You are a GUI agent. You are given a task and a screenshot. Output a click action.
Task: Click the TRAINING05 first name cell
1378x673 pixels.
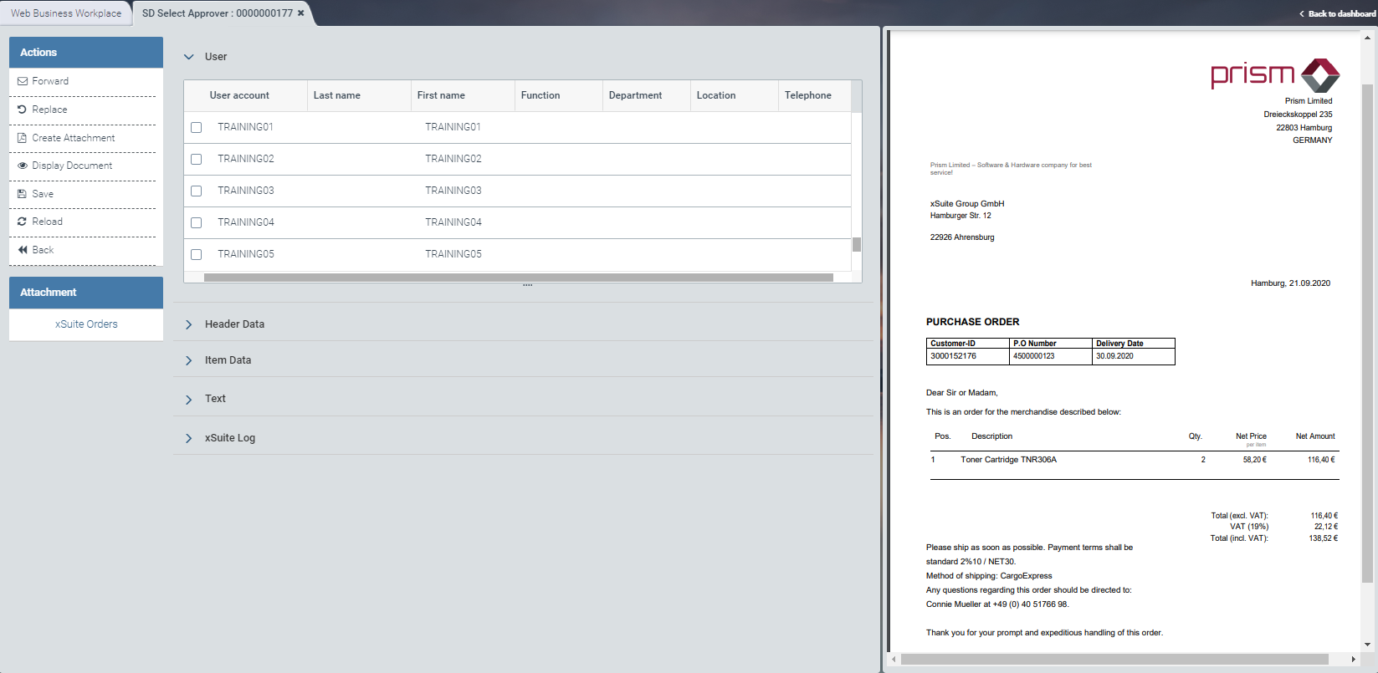(x=453, y=254)
